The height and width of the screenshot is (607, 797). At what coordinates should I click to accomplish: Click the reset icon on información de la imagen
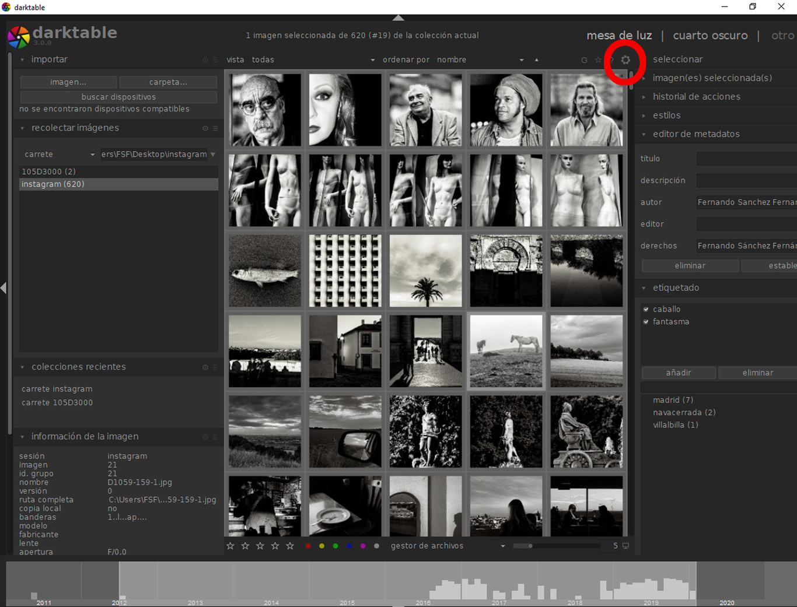point(205,437)
